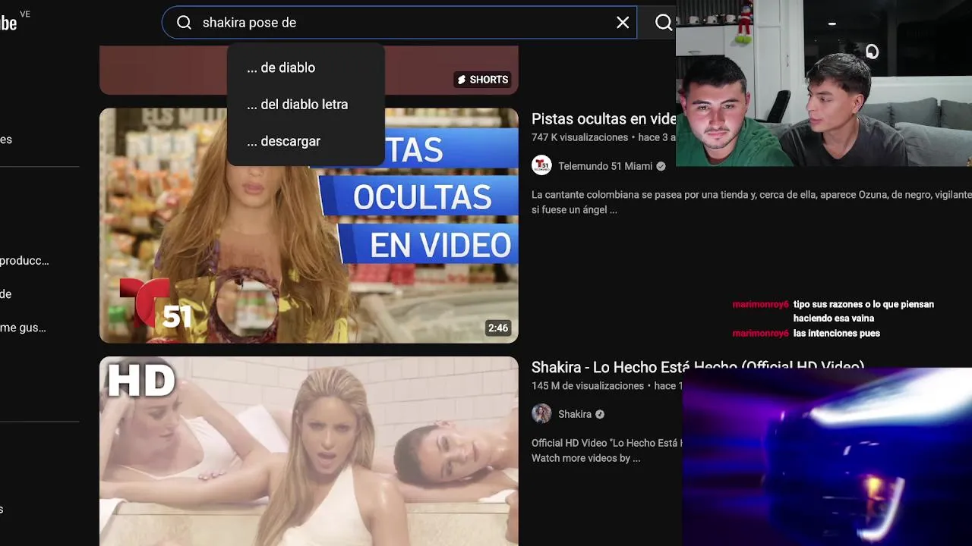The image size is (972, 546).
Task: Click description 'La cantante colombiana se pasea'
Action: pyautogui.click(x=751, y=202)
